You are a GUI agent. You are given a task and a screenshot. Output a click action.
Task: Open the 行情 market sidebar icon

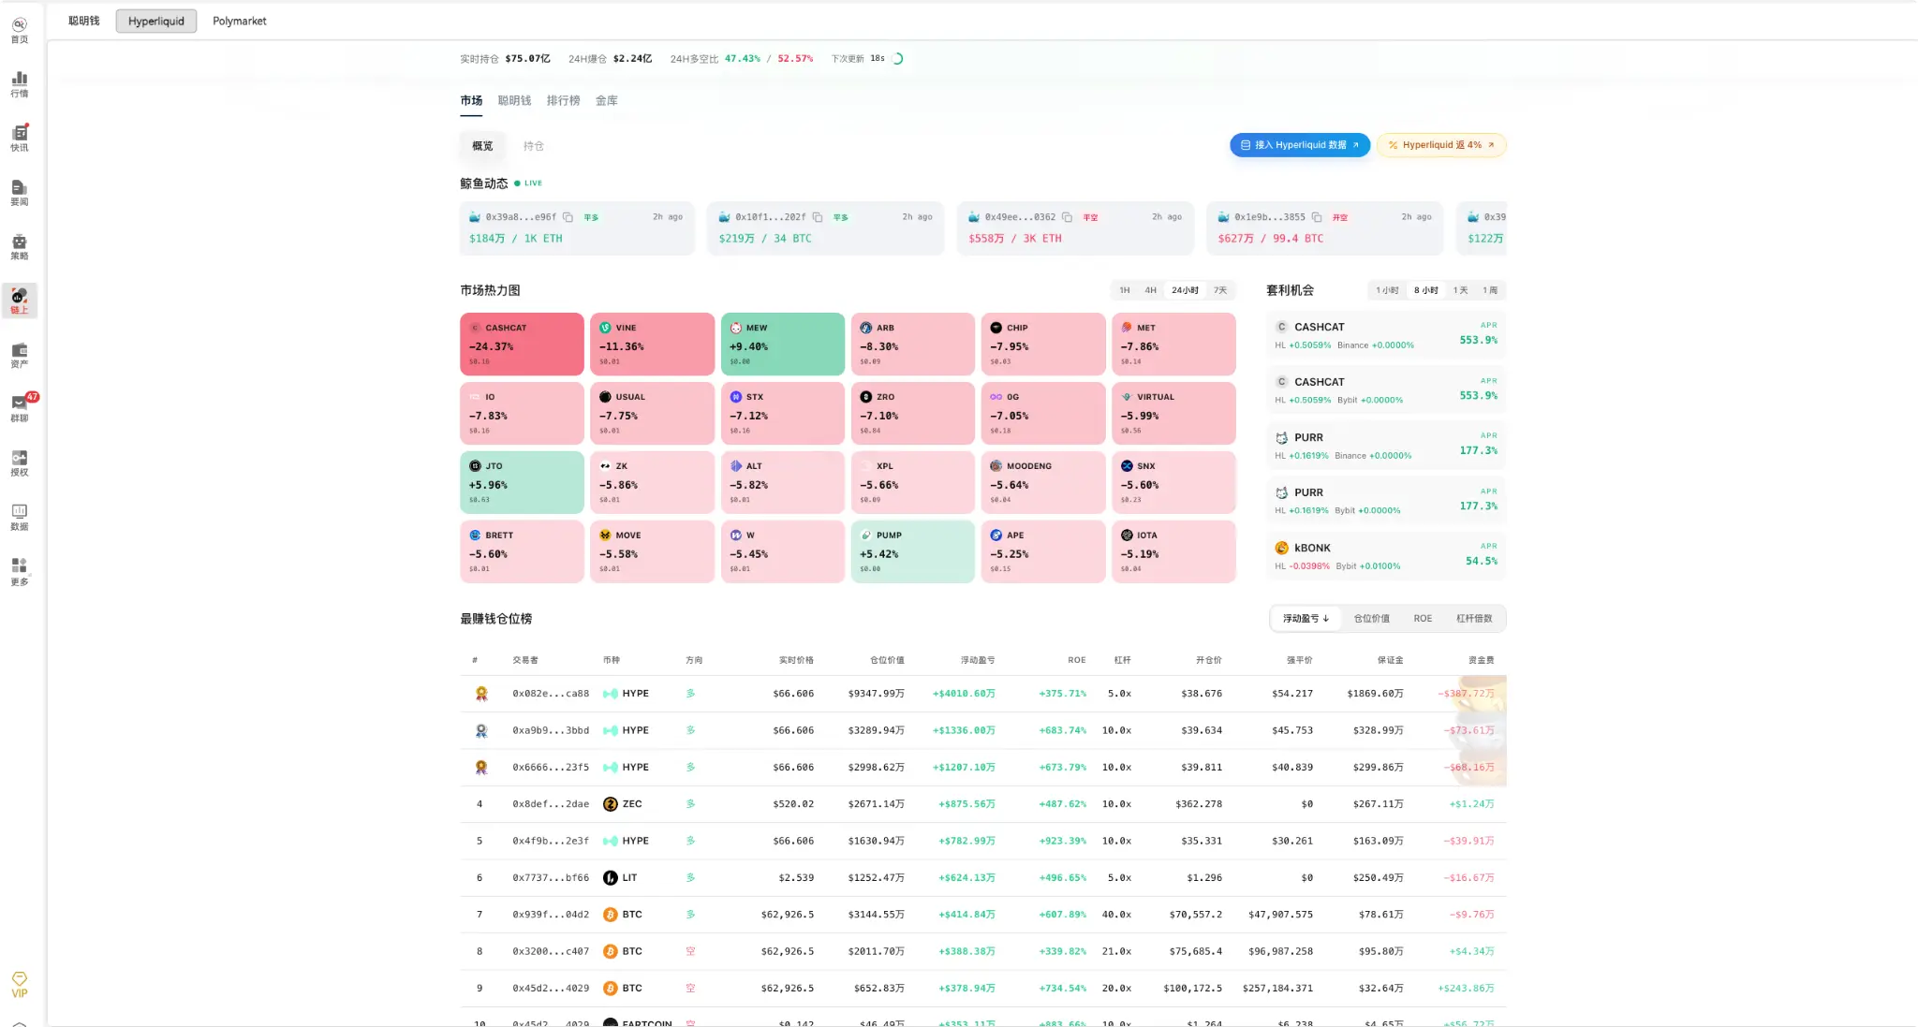point(19,83)
